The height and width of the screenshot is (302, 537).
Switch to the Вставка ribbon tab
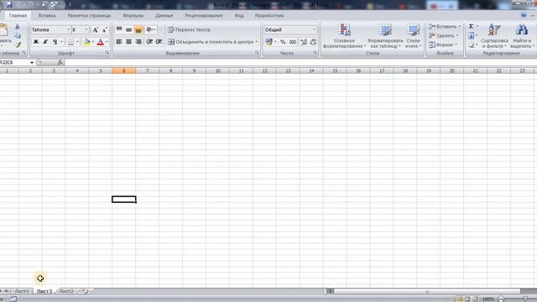pyautogui.click(x=47, y=16)
